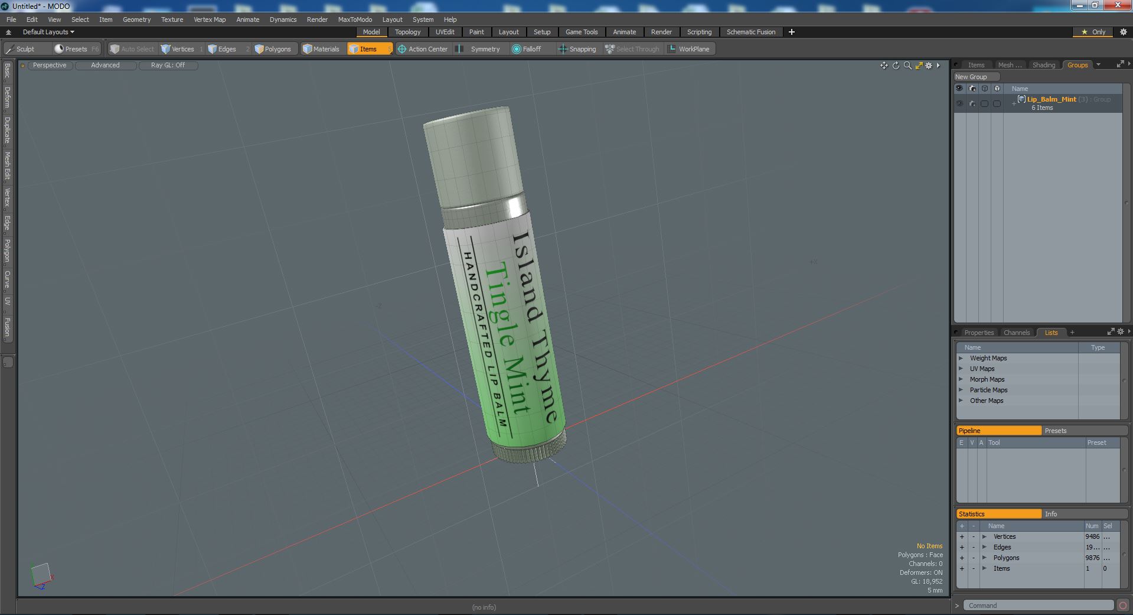Click the viewport rotate control icon

pyautogui.click(x=896, y=66)
